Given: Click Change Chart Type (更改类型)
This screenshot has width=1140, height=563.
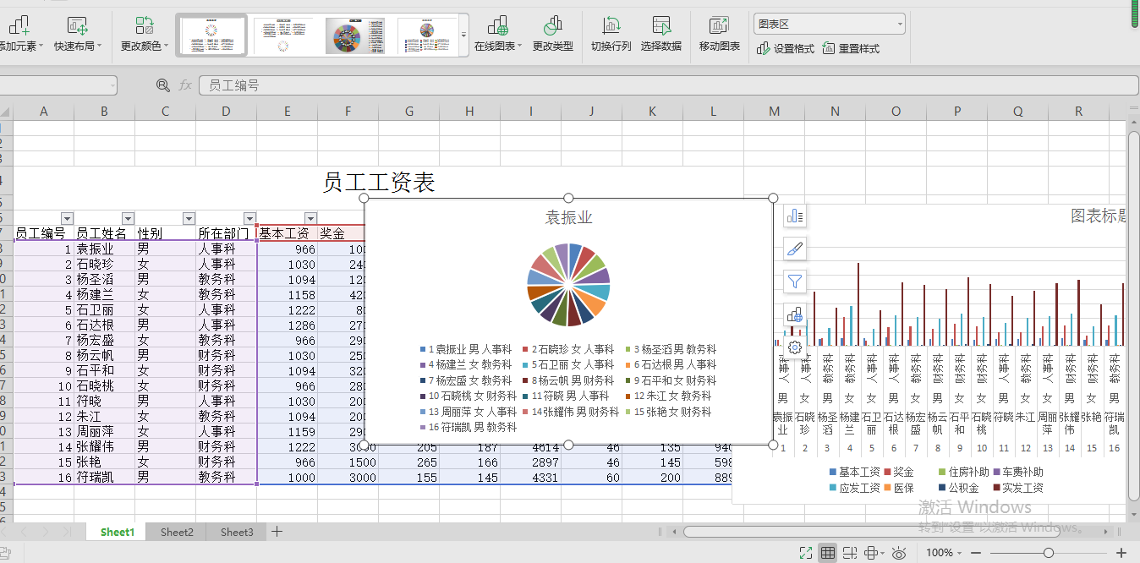Looking at the screenshot, I should (x=553, y=35).
